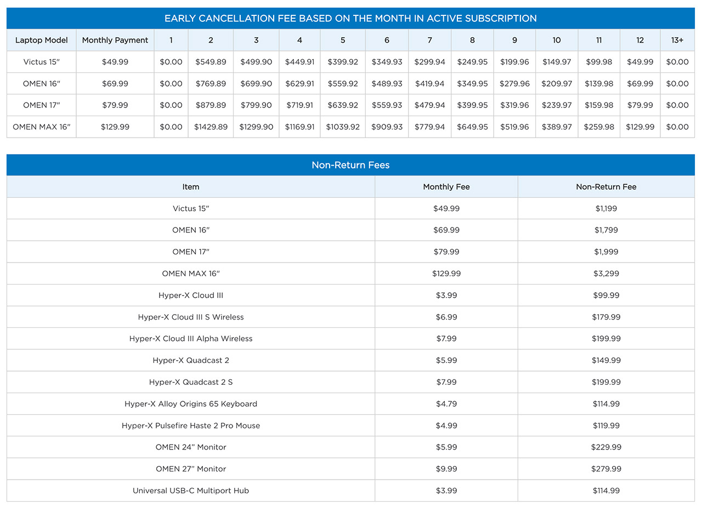
Task: Click "Hyper-X Cloud III S Wireless" item
Action: 191,317
